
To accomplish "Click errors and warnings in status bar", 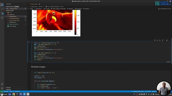I will click(x=17, y=91).
